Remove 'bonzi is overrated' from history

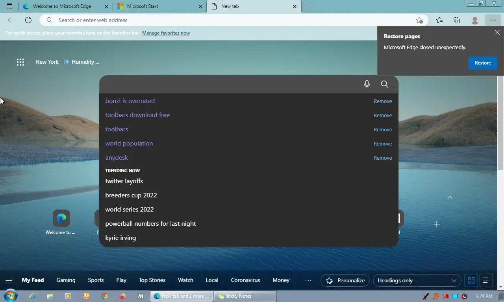383,101
